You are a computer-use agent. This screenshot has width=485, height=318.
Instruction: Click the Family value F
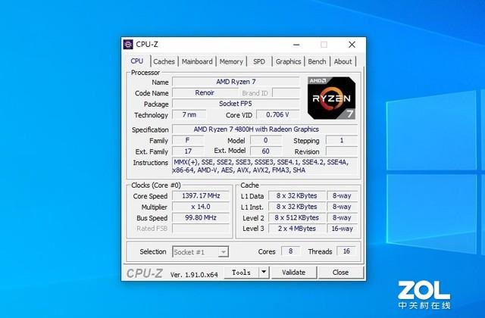click(x=188, y=140)
